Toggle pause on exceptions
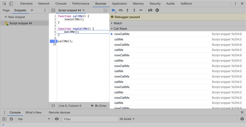 tap(157, 10)
